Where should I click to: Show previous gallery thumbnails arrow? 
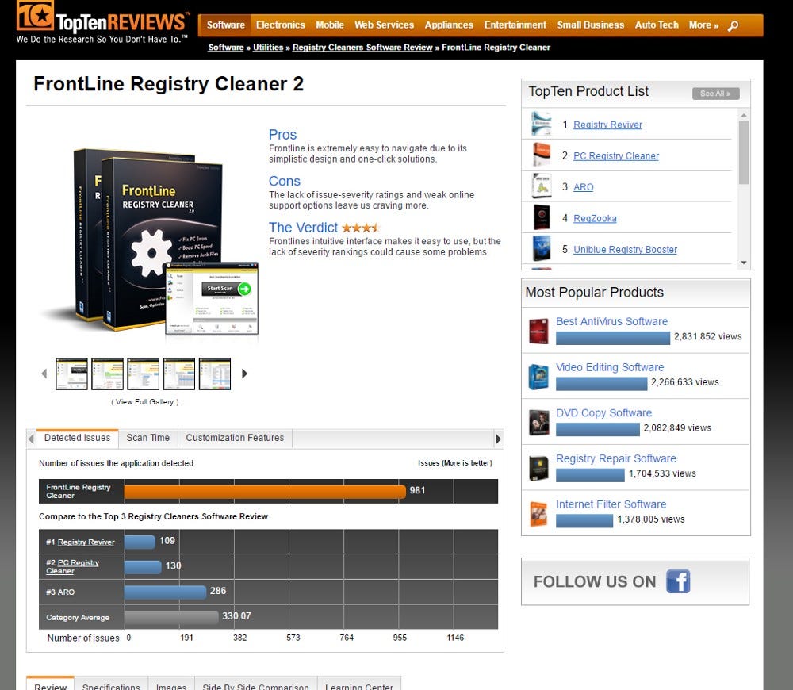click(x=44, y=374)
